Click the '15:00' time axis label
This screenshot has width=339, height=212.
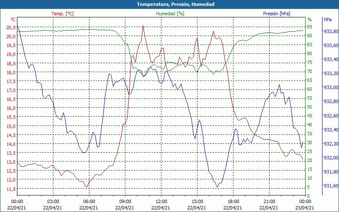click(x=197, y=202)
